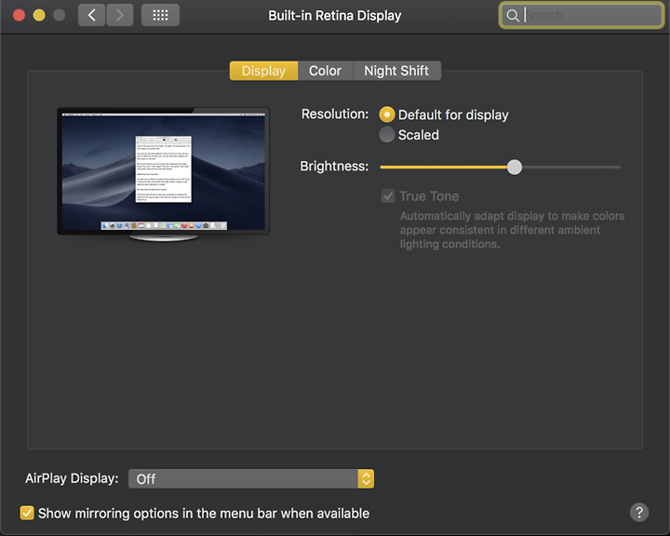The height and width of the screenshot is (536, 670).
Task: Go forward with the right chevron button
Action: coord(120,16)
